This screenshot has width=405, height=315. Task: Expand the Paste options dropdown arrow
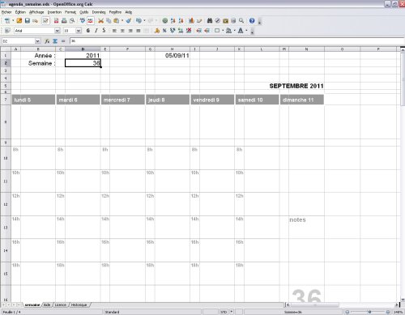coord(122,21)
